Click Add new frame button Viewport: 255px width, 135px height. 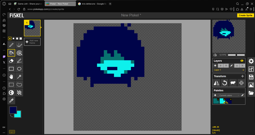pos(32,42)
